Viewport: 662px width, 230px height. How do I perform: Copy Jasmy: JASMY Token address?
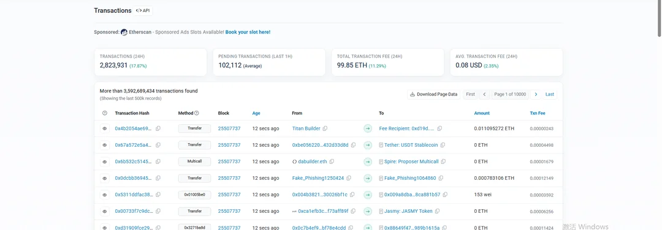coord(438,212)
